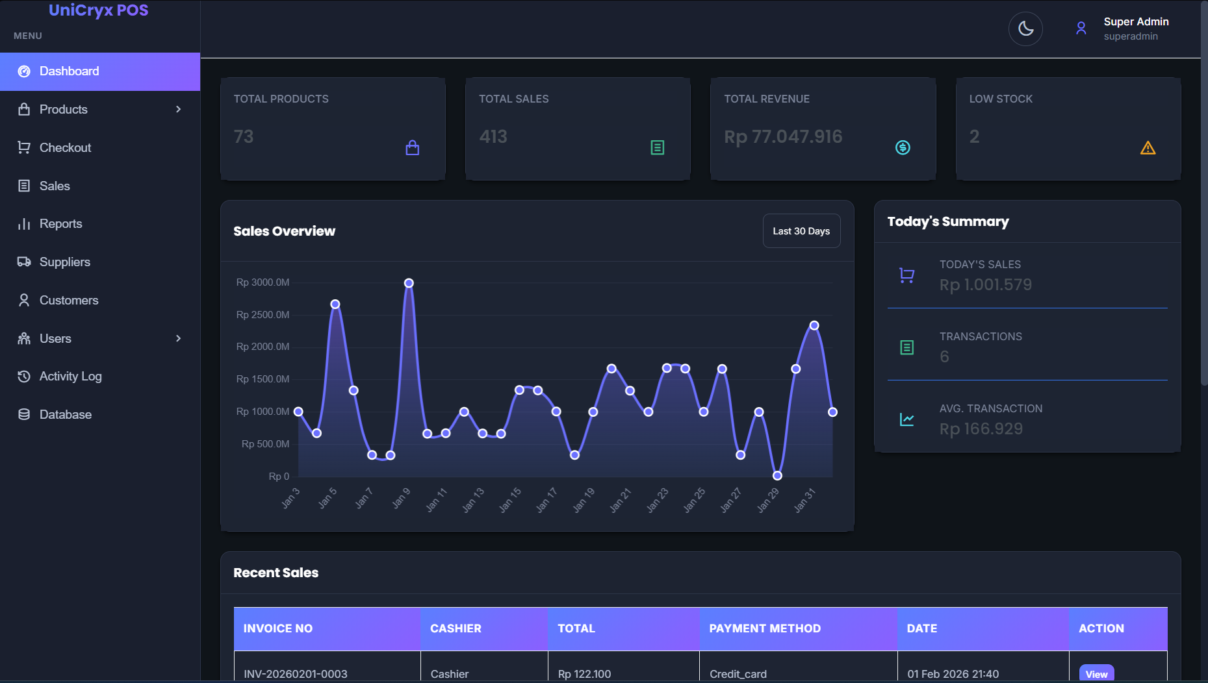Click the UniCryx POS logo
Screen dimensions: 1208x683
click(x=98, y=10)
